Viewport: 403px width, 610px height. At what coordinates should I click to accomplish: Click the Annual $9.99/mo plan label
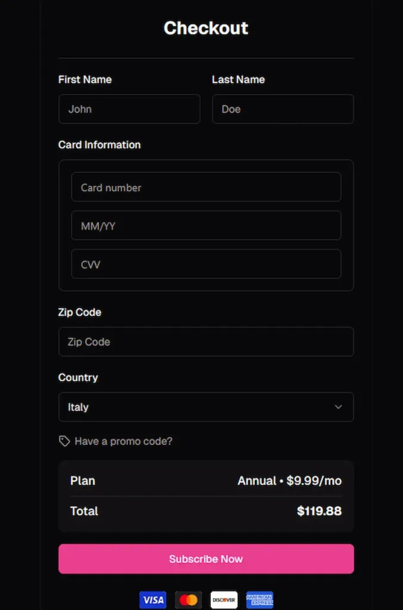click(x=290, y=481)
